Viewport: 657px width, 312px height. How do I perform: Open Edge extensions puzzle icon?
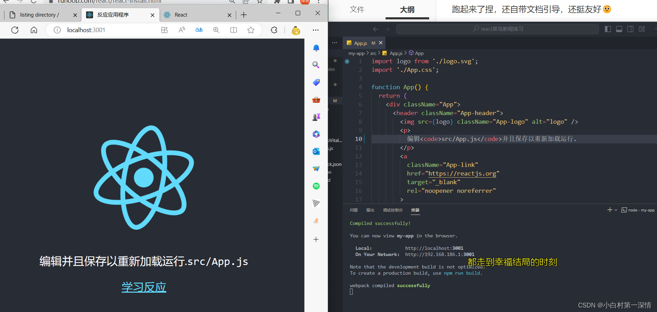274,30
